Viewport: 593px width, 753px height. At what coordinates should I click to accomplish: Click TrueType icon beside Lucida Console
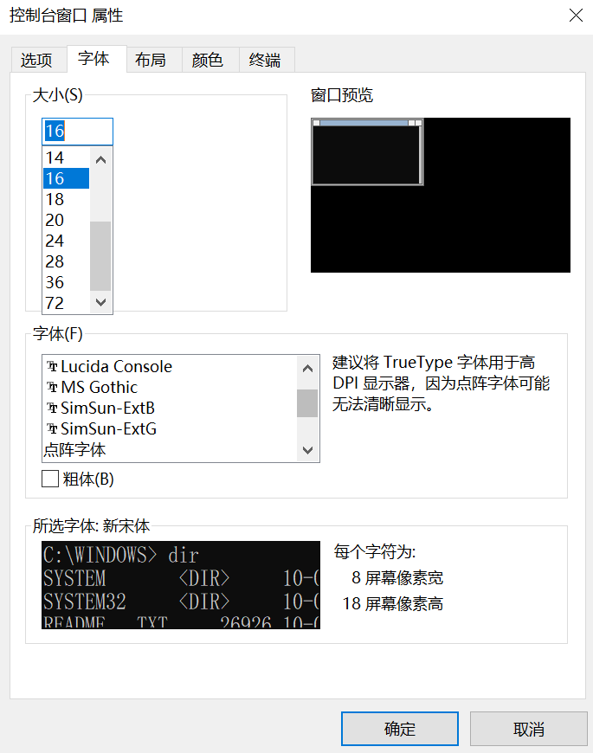(52, 366)
